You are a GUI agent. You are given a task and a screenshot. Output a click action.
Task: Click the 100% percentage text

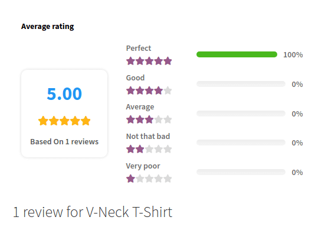pyautogui.click(x=293, y=55)
